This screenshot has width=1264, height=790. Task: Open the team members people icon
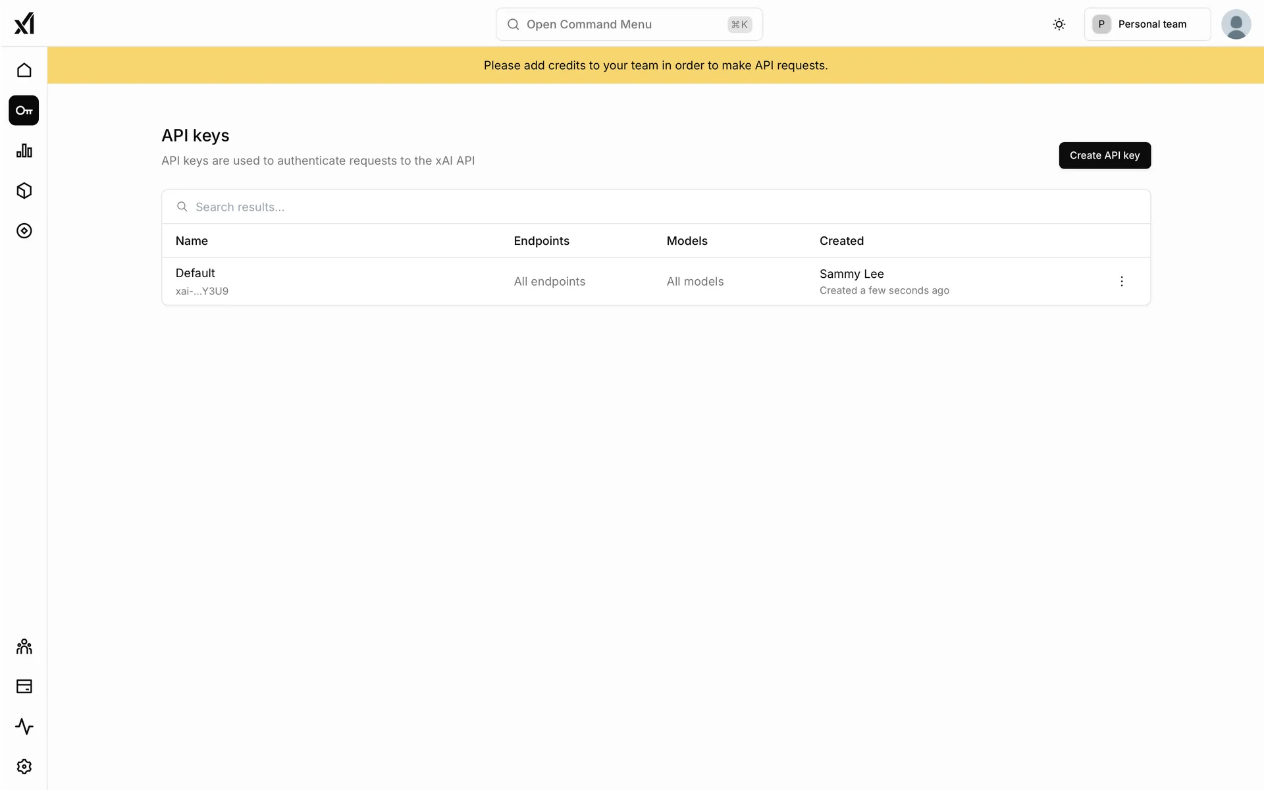(x=24, y=646)
